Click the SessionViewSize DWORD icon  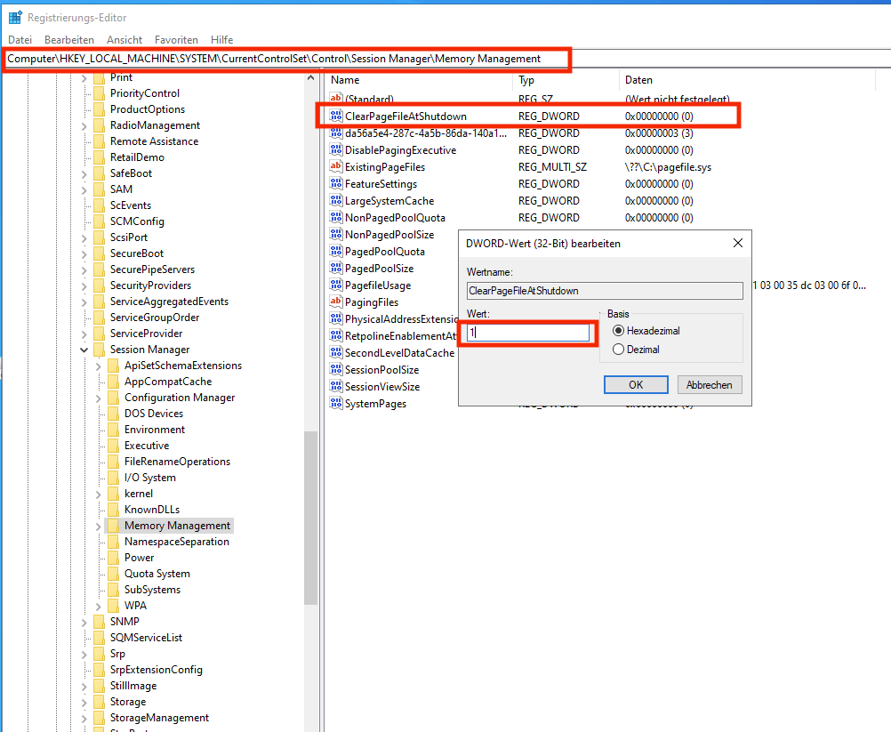tap(337, 386)
